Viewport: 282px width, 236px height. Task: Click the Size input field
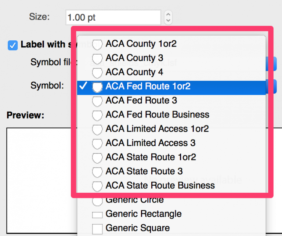coord(113,18)
